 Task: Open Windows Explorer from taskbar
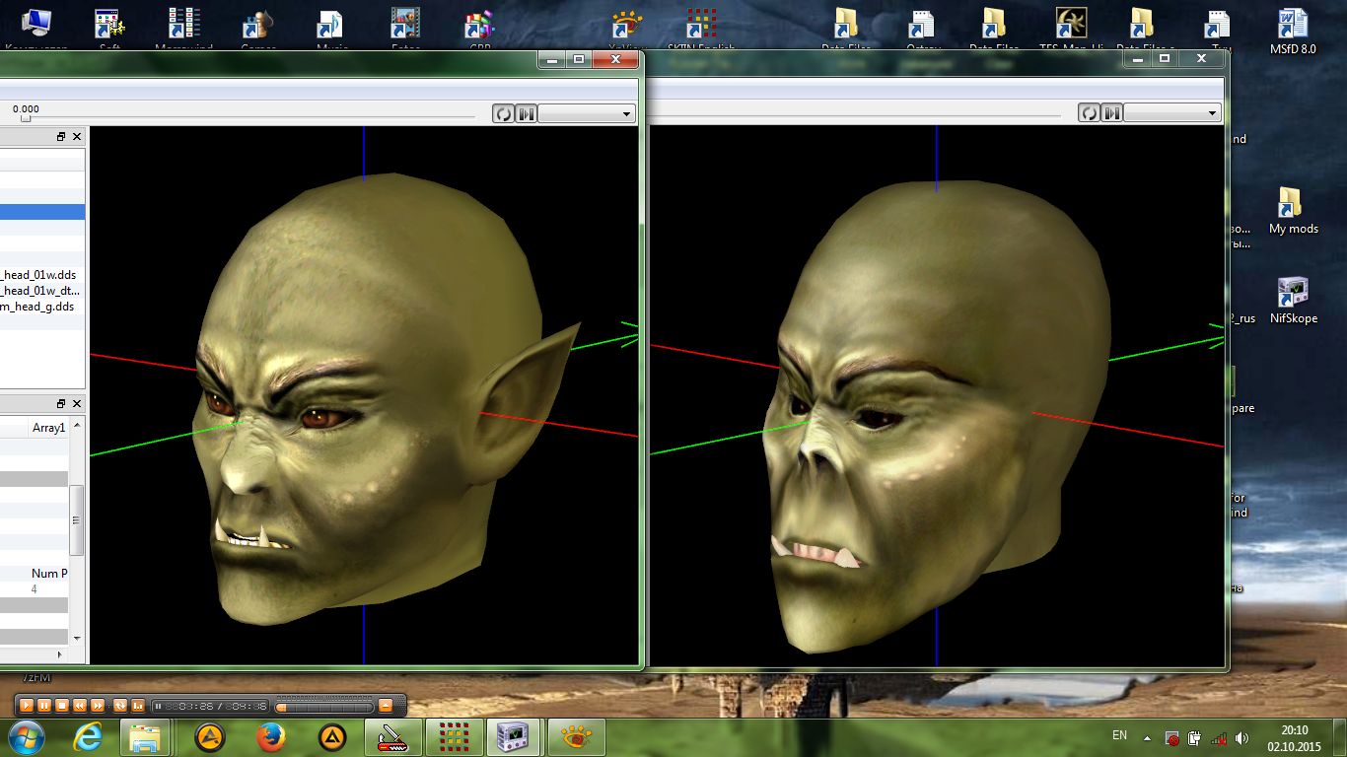(146, 737)
